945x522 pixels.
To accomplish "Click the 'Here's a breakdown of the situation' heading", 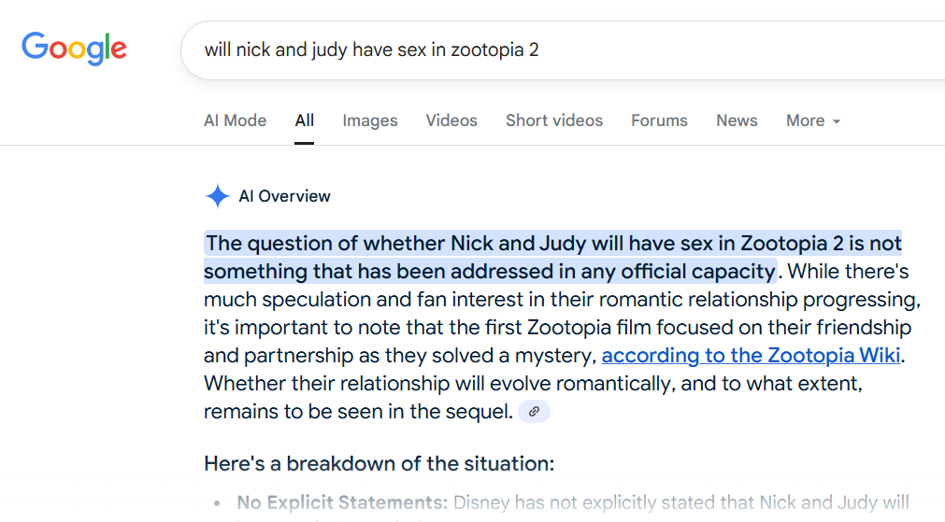I will [x=379, y=463].
